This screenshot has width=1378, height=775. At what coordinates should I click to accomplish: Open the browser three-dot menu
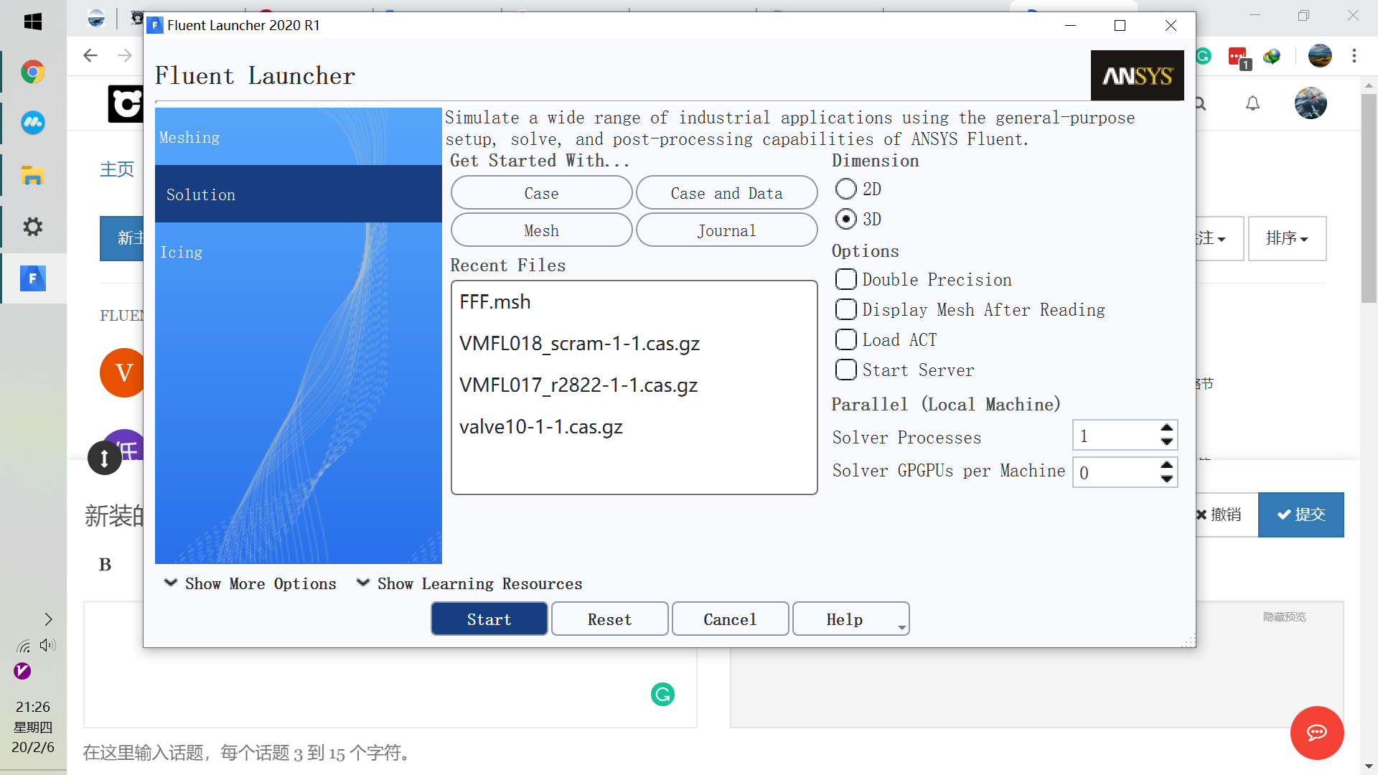tap(1354, 56)
